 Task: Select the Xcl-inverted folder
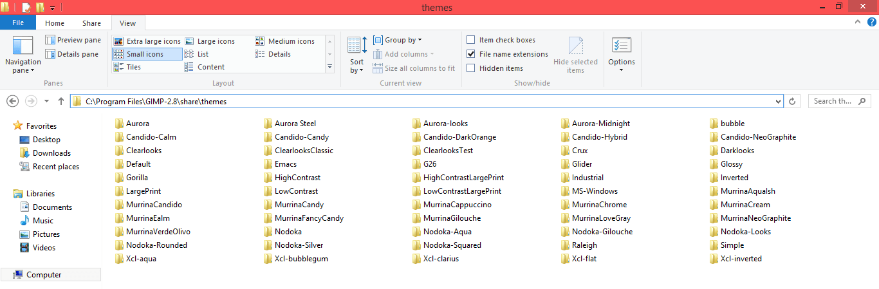coord(736,259)
